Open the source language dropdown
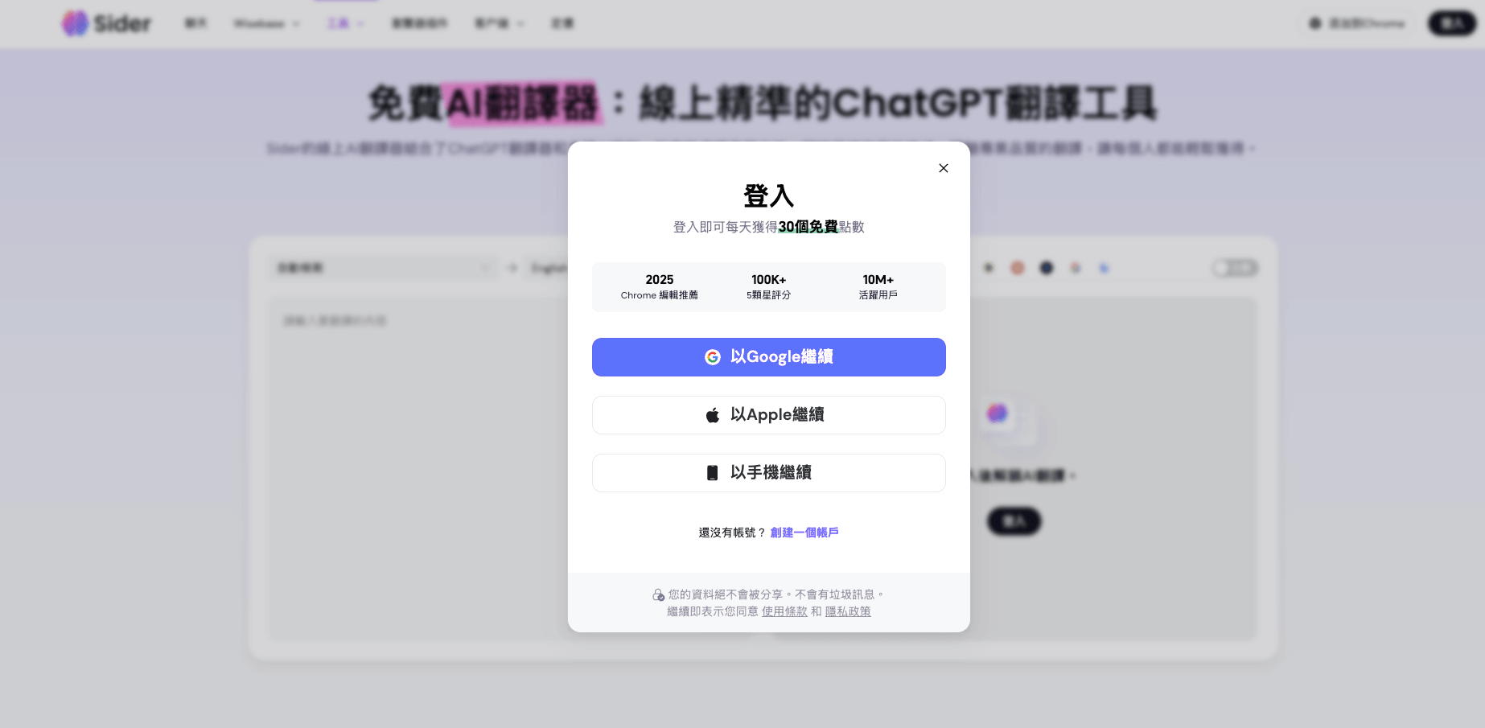 383,268
